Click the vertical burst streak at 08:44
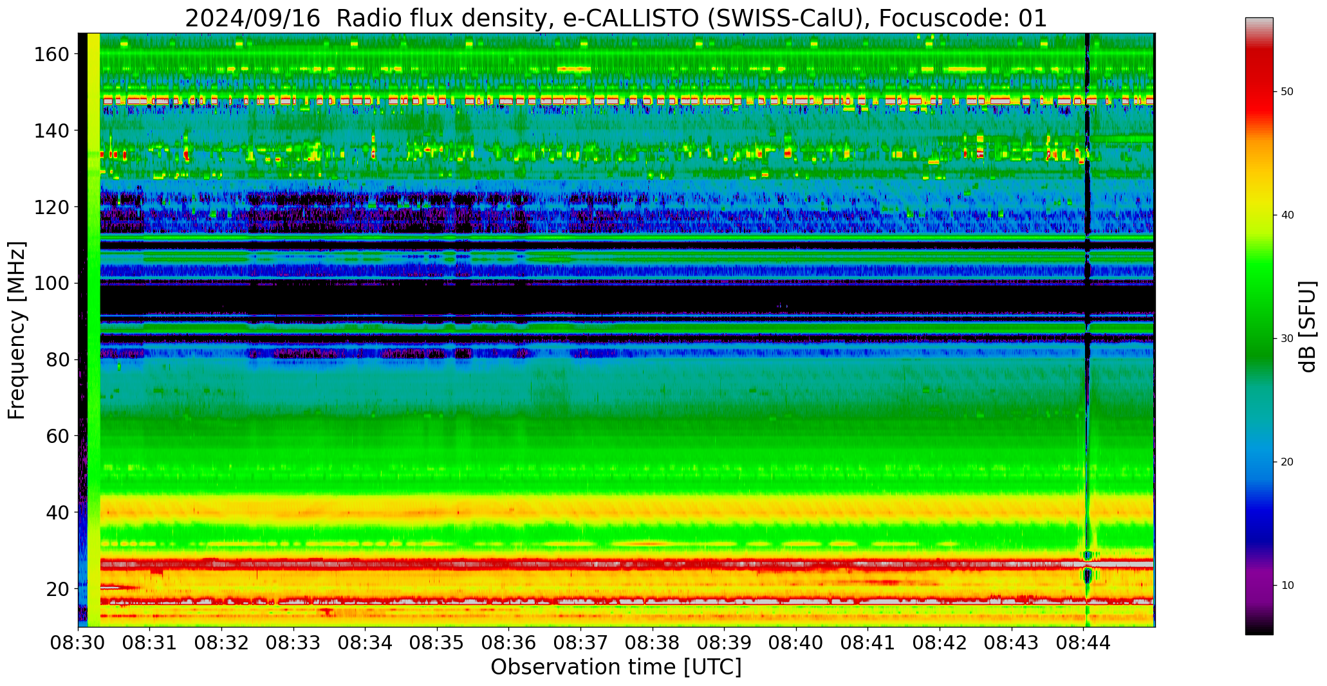 click(x=1087, y=330)
